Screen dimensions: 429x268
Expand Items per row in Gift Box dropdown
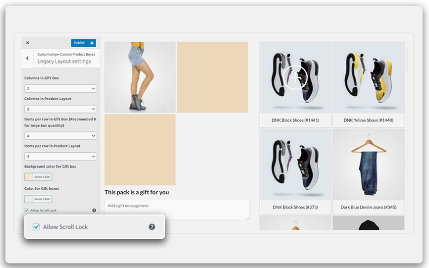coord(61,136)
